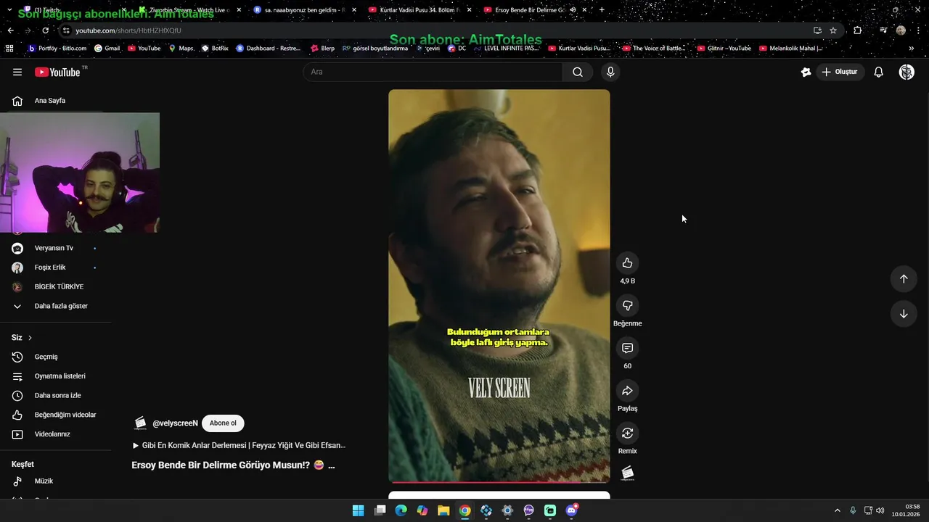Open the Blerp bookmark
Screen dimensions: 929x522
click(x=322, y=49)
